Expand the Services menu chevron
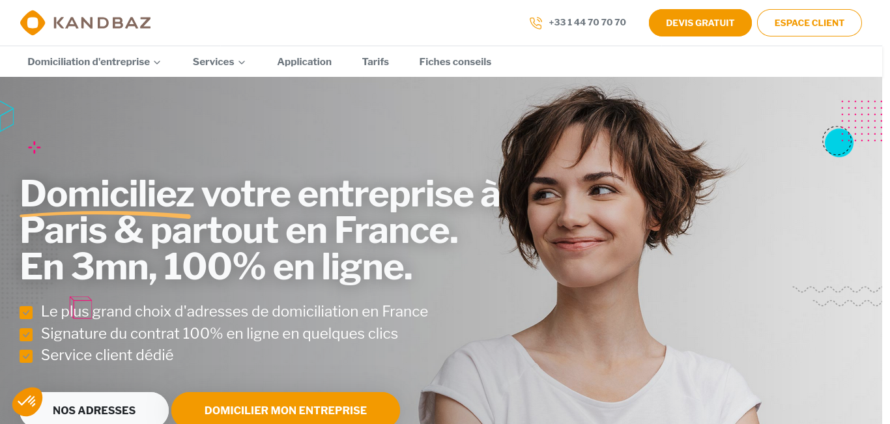 pyautogui.click(x=242, y=63)
